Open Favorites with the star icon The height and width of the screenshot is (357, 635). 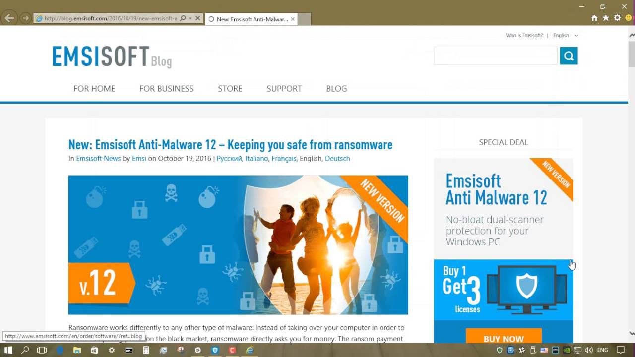[606, 18]
